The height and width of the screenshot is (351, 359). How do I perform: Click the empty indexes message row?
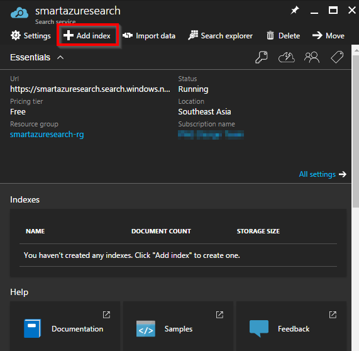pos(178,255)
